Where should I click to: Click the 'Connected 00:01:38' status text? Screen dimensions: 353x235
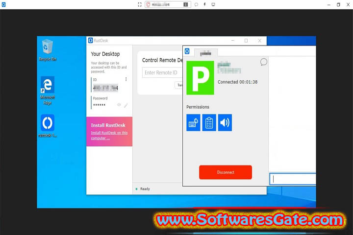click(x=237, y=82)
